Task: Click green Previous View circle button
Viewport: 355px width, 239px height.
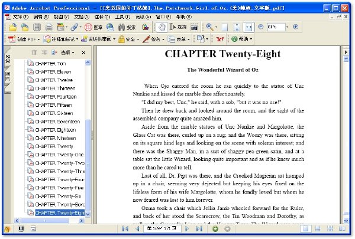Action: tap(215, 229)
